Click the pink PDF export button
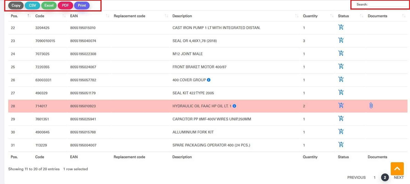The image size is (410, 184). click(x=65, y=5)
